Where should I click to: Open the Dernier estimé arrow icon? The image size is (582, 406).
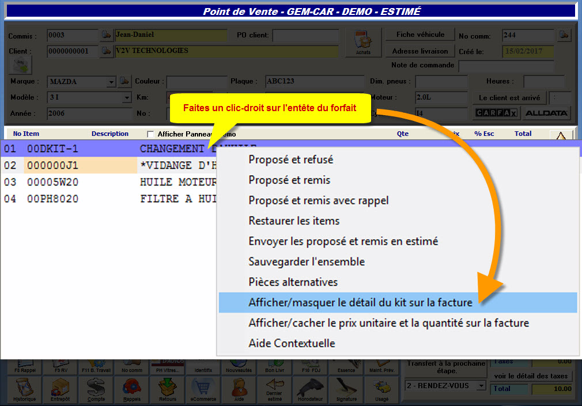coord(275,390)
